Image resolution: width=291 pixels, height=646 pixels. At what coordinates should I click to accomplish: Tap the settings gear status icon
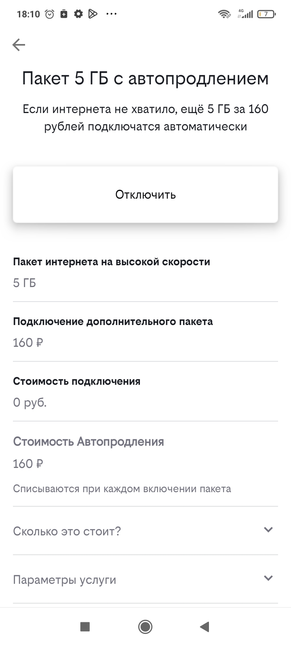[78, 14]
